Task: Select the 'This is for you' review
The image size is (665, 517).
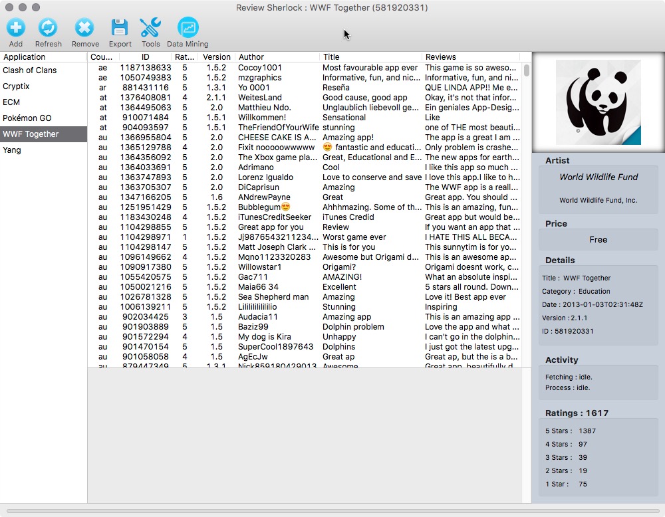Action: (305, 247)
